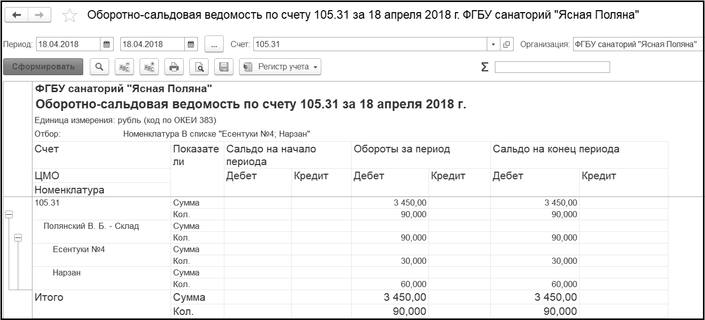
Task: Click the forward navigation arrow
Action: pos(39,15)
